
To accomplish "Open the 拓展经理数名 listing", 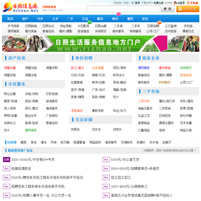I will point(21,169).
